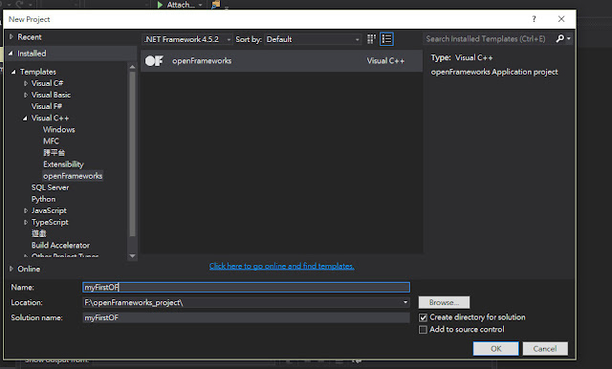Select the Visual F# template category

[x=47, y=106]
